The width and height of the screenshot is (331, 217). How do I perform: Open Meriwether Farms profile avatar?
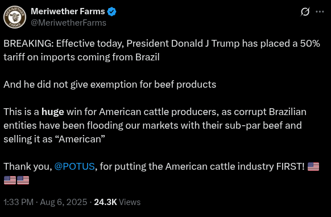click(15, 17)
